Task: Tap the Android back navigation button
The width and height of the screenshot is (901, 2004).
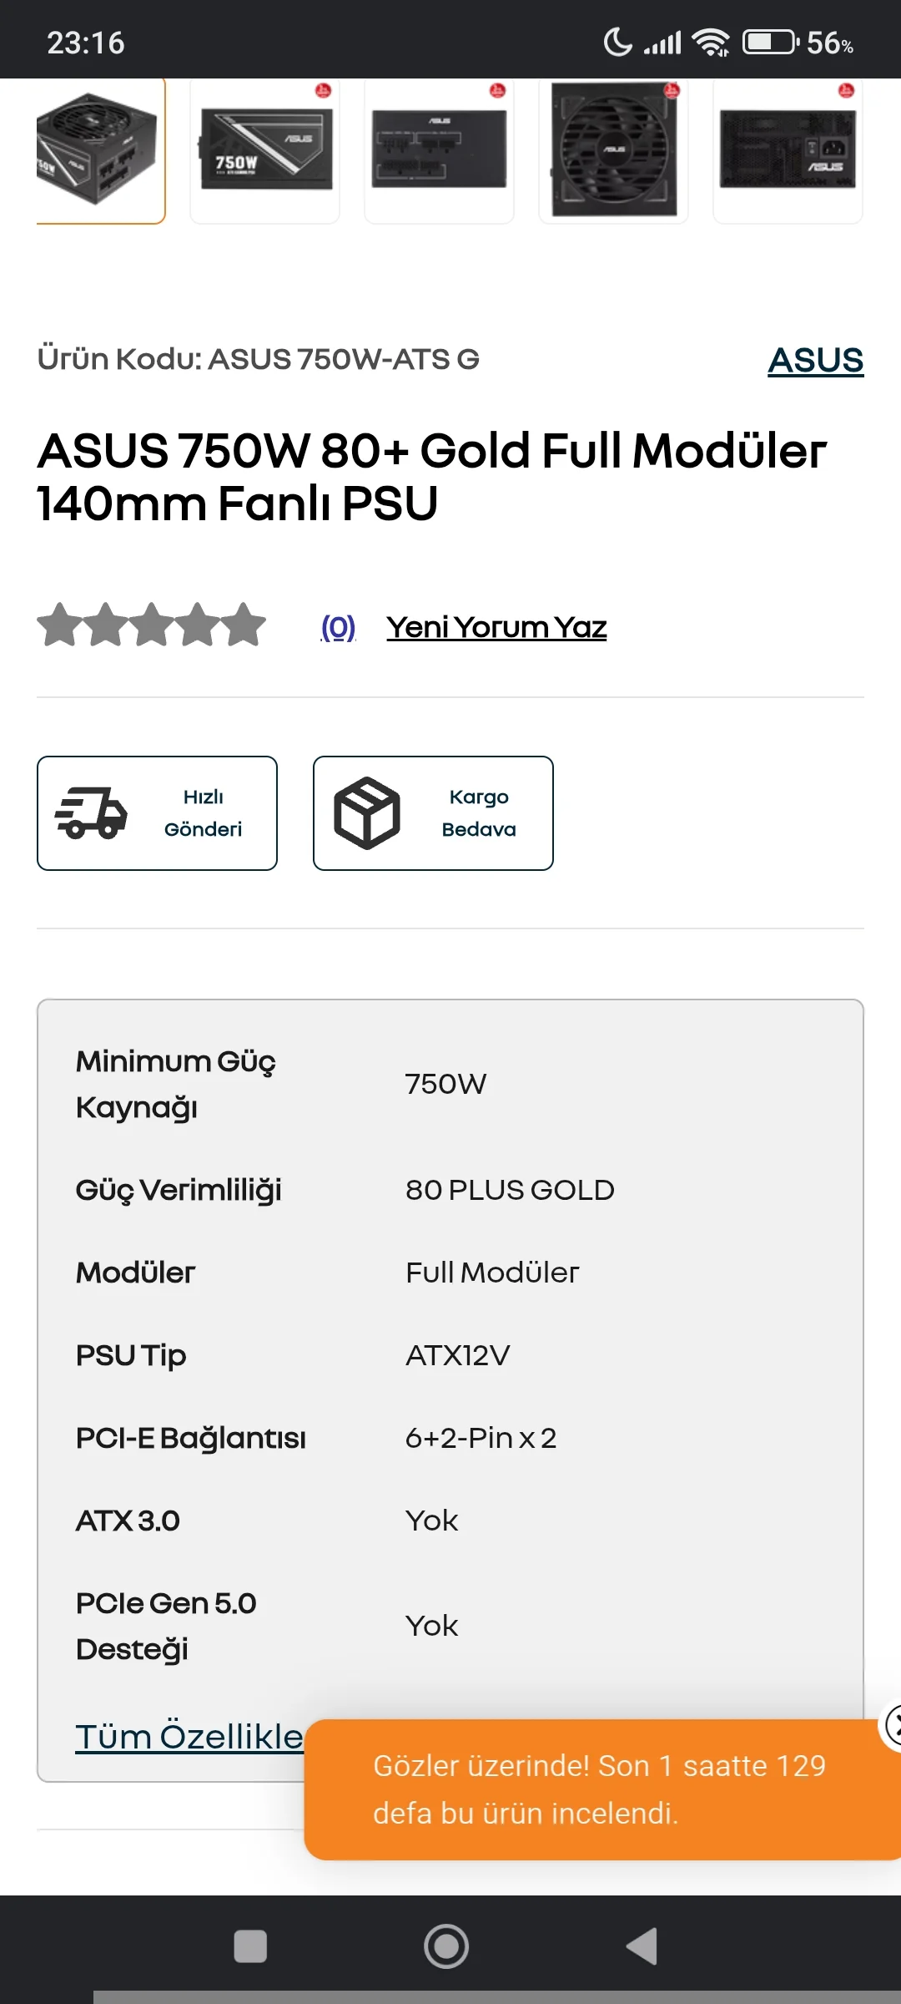Action: pyautogui.click(x=642, y=1946)
